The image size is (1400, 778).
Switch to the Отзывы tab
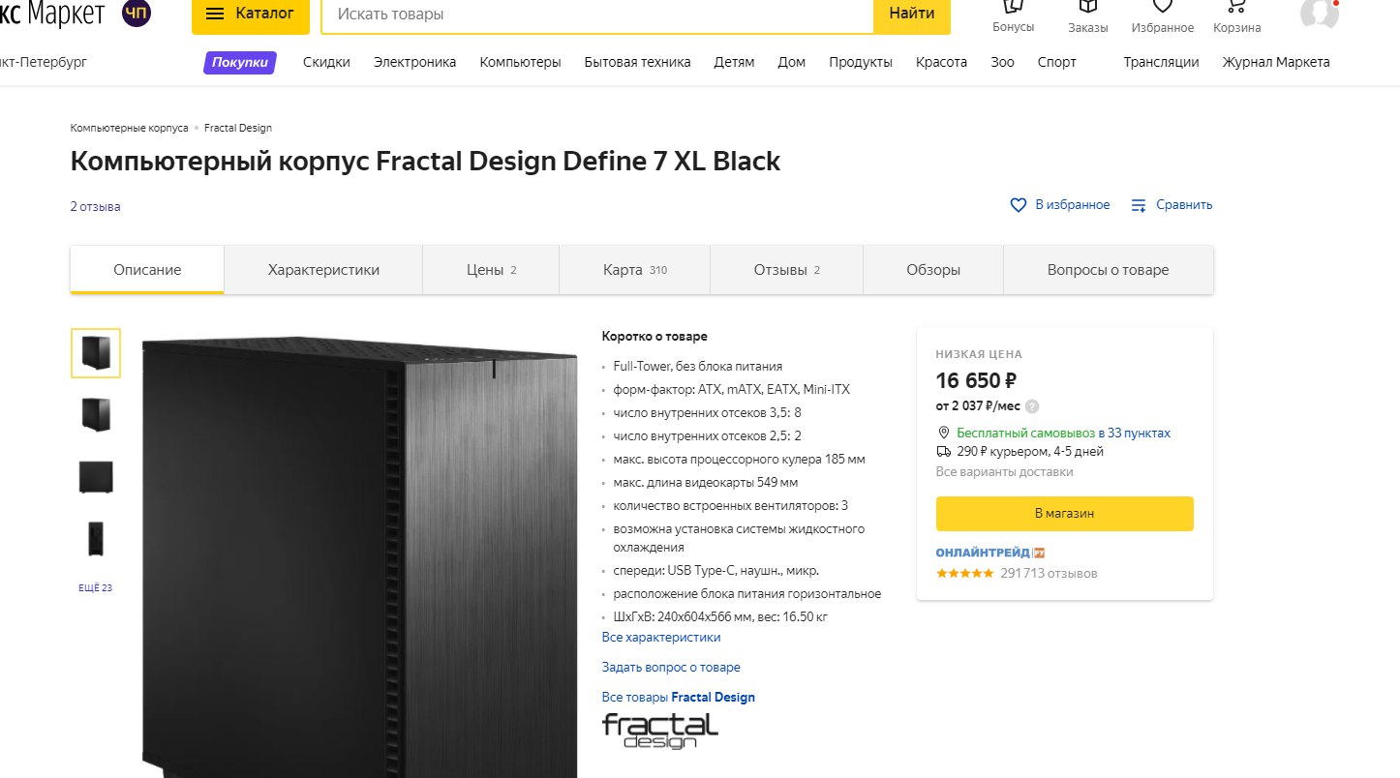[x=786, y=270]
